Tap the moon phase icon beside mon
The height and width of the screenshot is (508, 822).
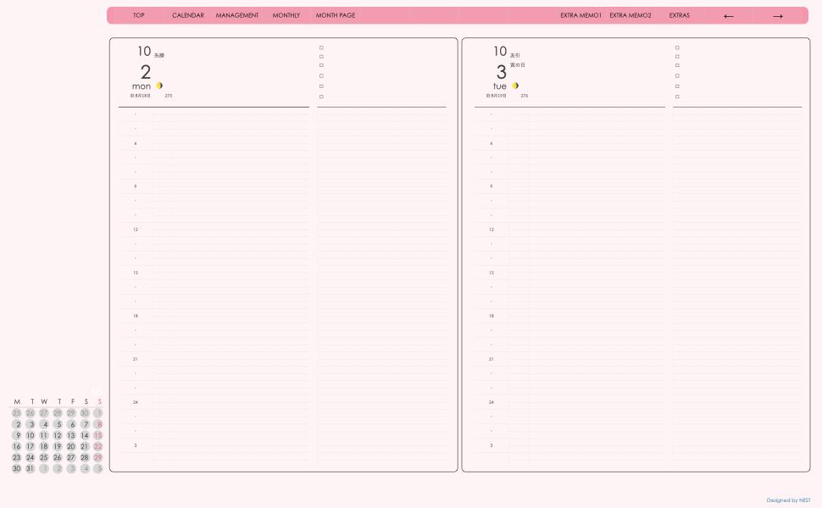[x=159, y=86]
